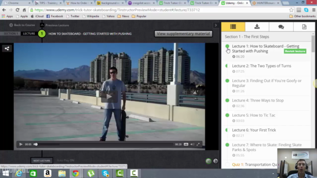
Task: Open the notes document tab in sidebar
Action: click(x=304, y=27)
